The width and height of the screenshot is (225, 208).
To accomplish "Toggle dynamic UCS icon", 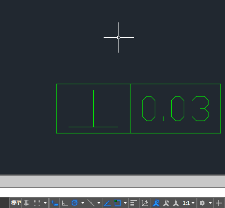I will tap(144, 203).
